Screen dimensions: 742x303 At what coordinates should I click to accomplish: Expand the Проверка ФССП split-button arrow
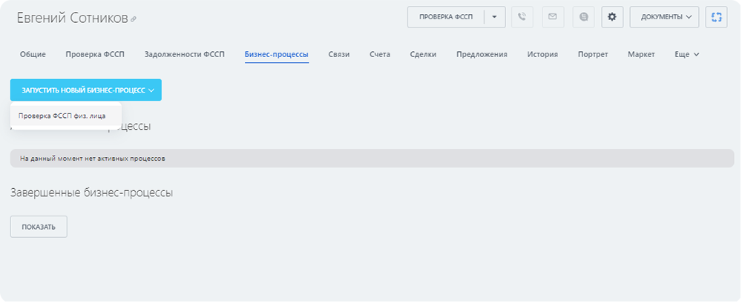(x=494, y=17)
